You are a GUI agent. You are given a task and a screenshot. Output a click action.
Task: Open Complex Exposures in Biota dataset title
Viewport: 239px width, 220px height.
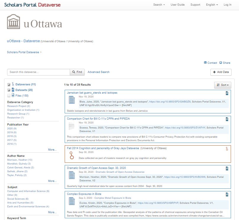pyautogui.click(x=84, y=194)
